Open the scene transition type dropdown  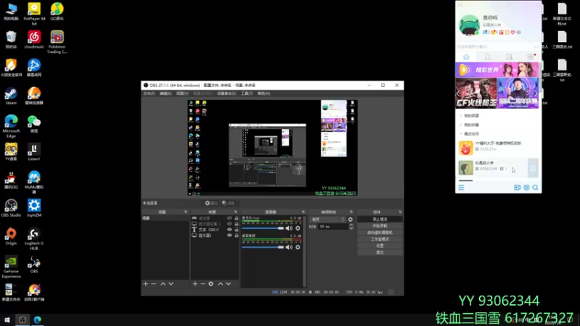click(x=328, y=220)
